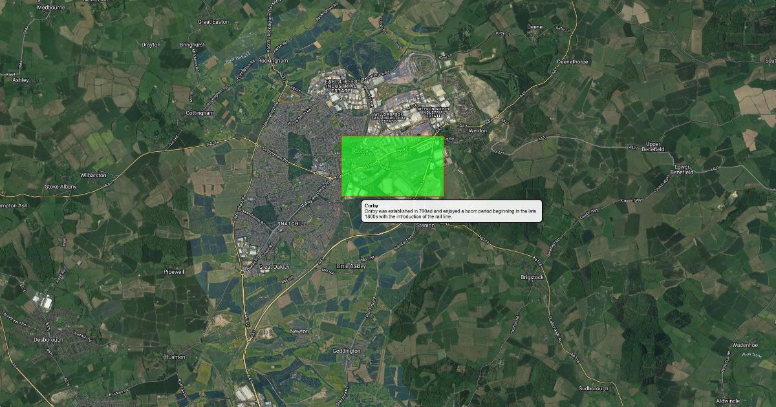Select the Great Oakley label
The width and height of the screenshot is (776, 407).
[x=273, y=267]
